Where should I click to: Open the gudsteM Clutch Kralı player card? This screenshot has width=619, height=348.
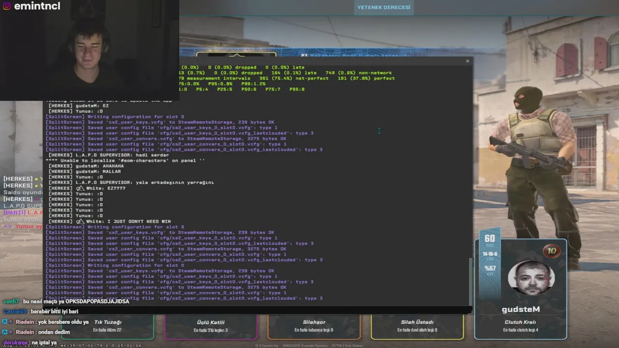pos(520,289)
